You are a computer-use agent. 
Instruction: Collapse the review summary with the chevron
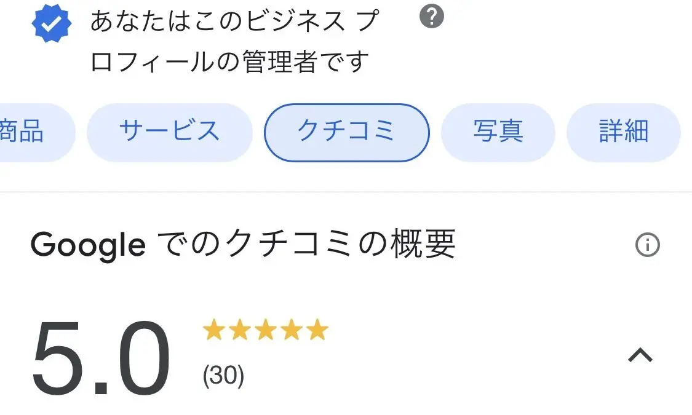tap(640, 355)
